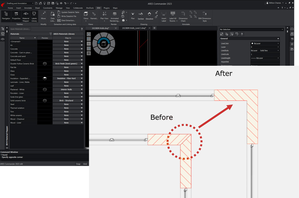Image resolution: width=299 pixels, height=198 pixels.
Task: Start the Data Extraction command
Action: coord(66,21)
